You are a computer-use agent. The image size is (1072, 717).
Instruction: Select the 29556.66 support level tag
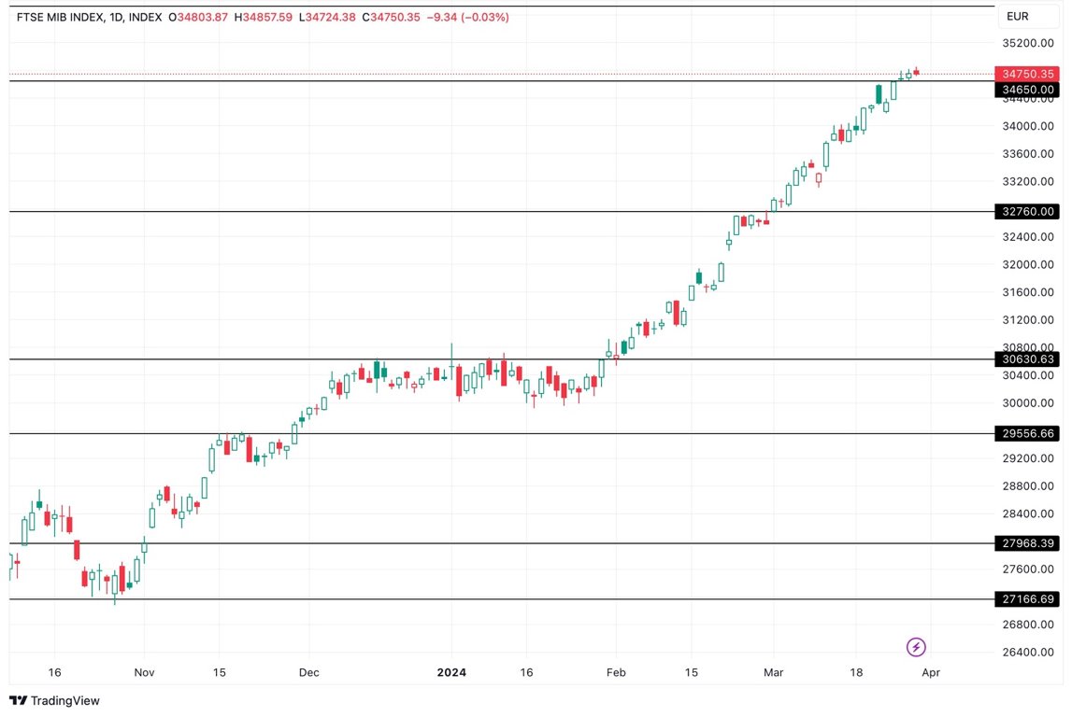point(1025,433)
